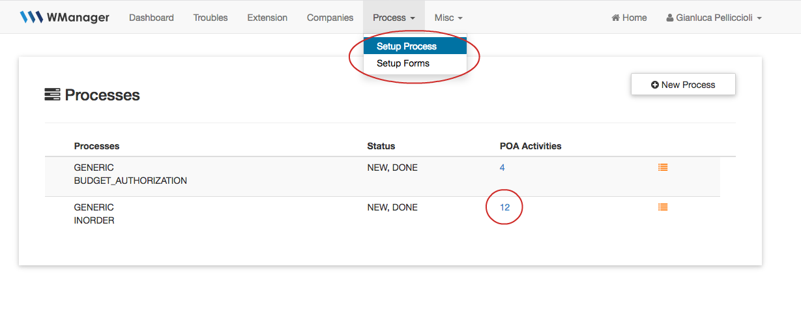Open the 12 POA activities link
This screenshot has width=801, height=309.
pos(504,207)
